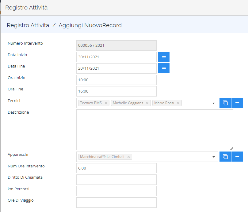The image size is (248, 212).
Task: Click the Ora Inizio time field
Action: click(x=116, y=80)
